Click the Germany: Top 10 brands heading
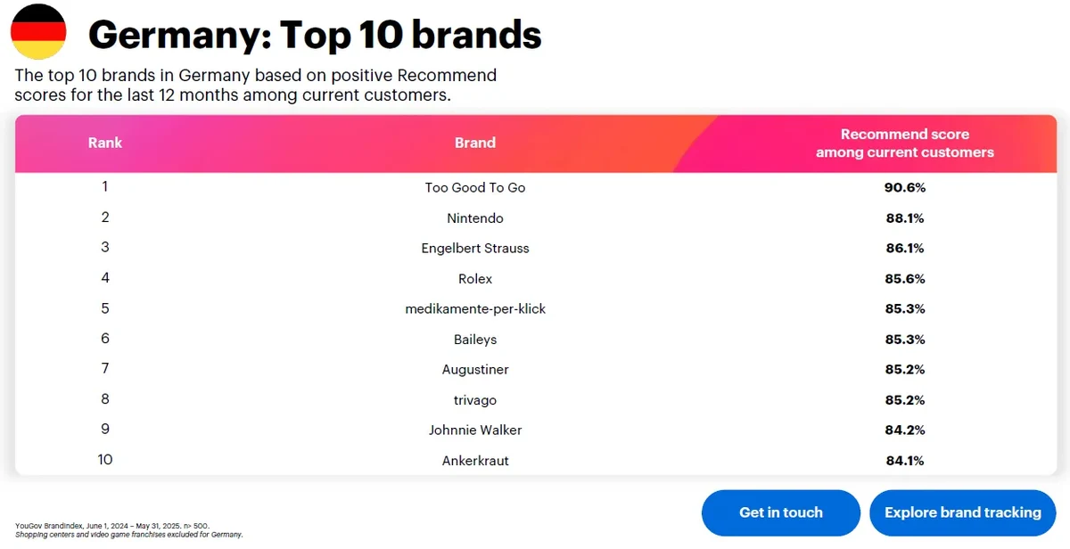This screenshot has height=549, width=1070. click(x=315, y=35)
